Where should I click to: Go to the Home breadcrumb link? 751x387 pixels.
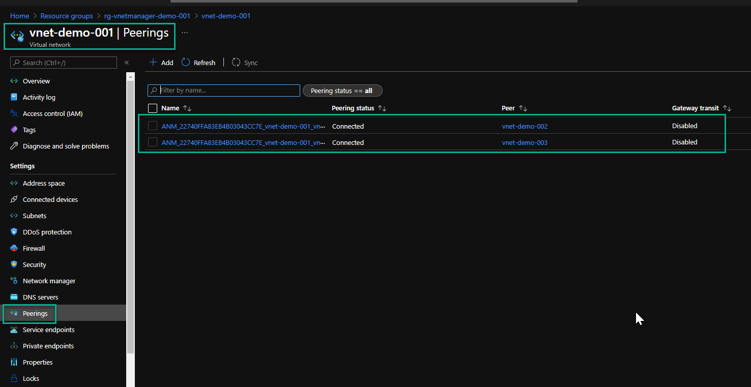point(19,16)
